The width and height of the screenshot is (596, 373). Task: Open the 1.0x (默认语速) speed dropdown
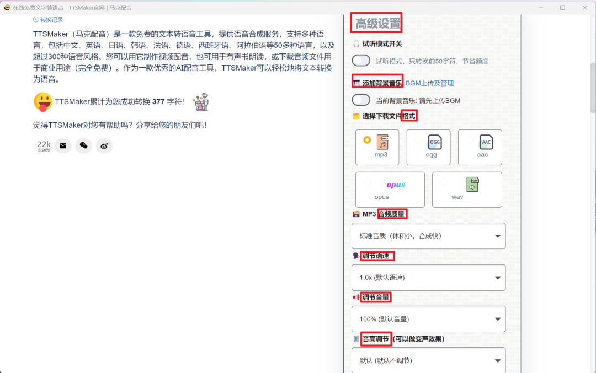[428, 278]
